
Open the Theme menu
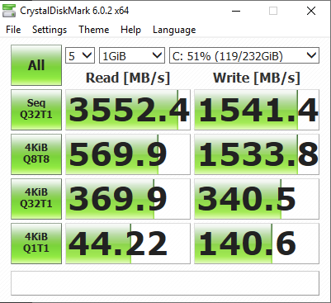click(94, 30)
